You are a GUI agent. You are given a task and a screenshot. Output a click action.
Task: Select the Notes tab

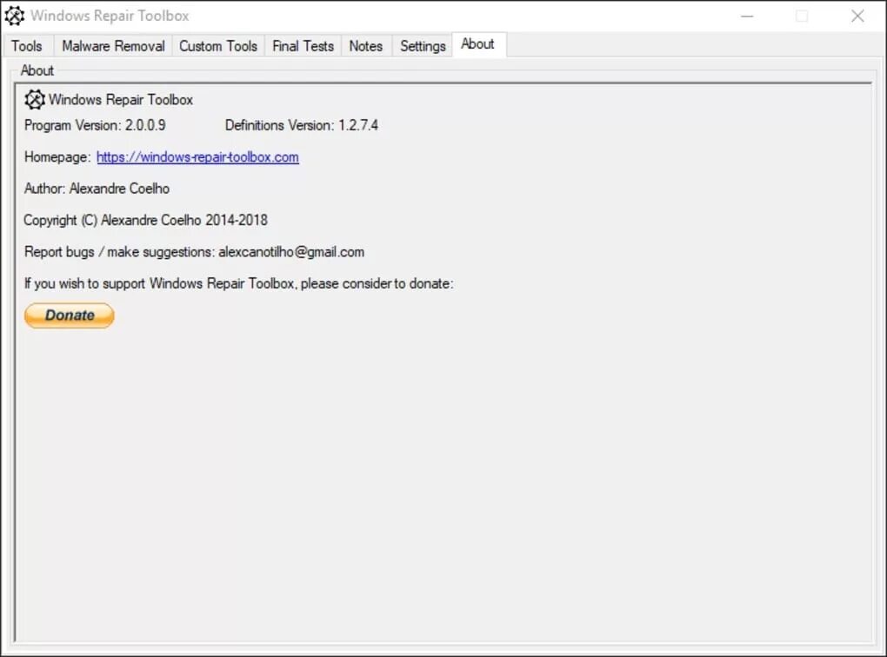(366, 46)
